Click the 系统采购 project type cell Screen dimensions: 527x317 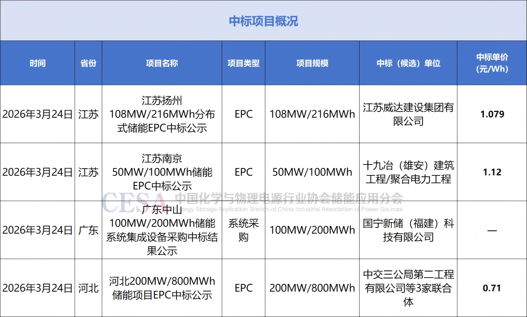click(243, 230)
